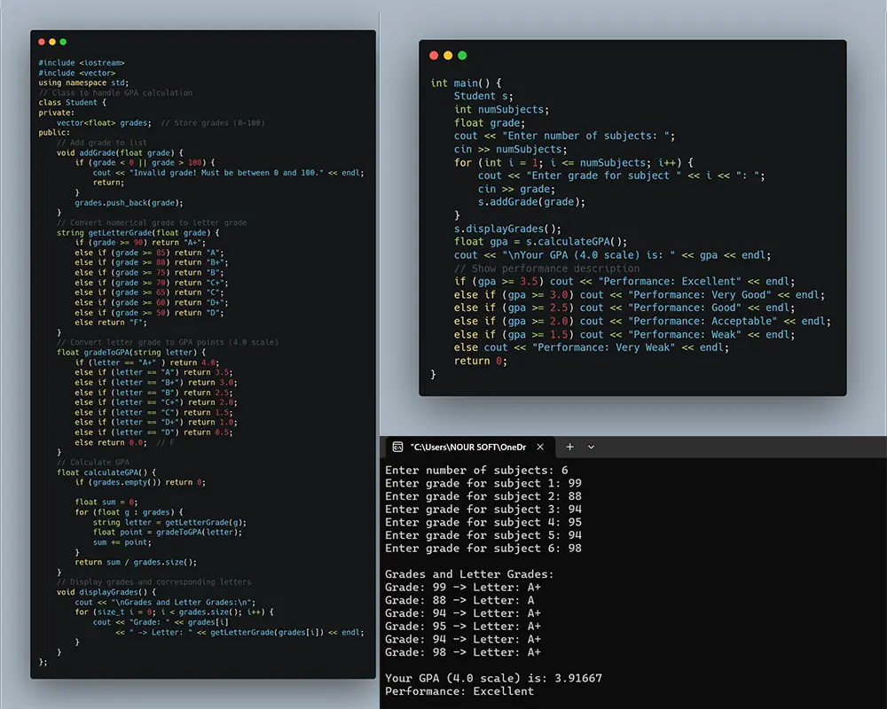Click terminal line 'Enter grade for subject 6: 98'

click(483, 549)
